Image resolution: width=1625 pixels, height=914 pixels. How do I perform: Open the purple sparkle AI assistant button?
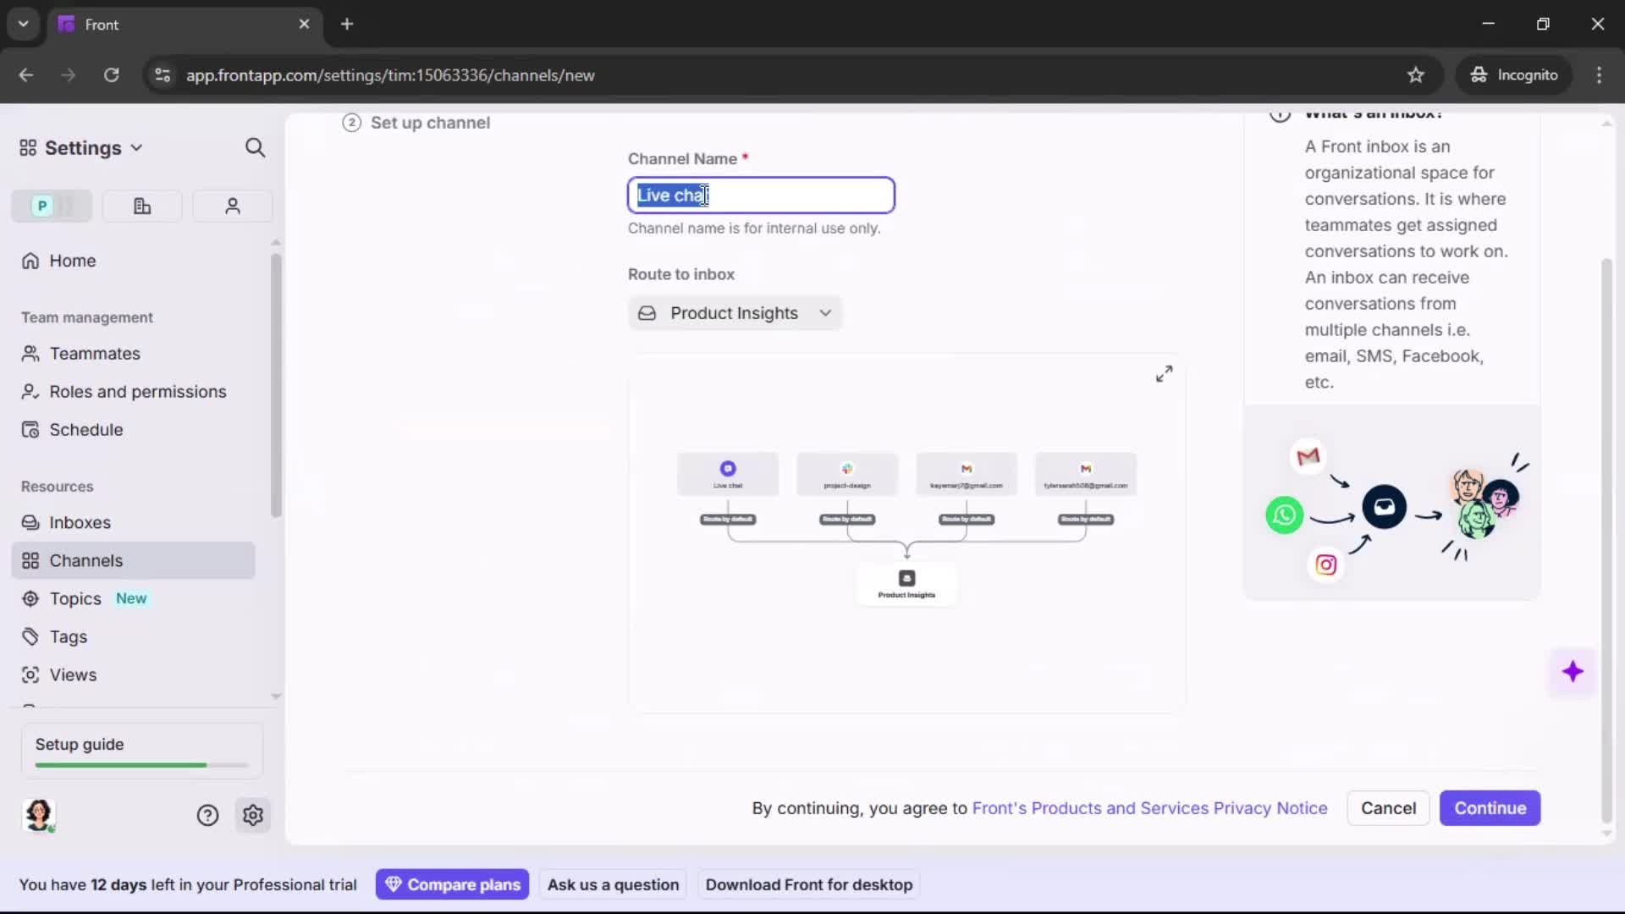click(1573, 672)
